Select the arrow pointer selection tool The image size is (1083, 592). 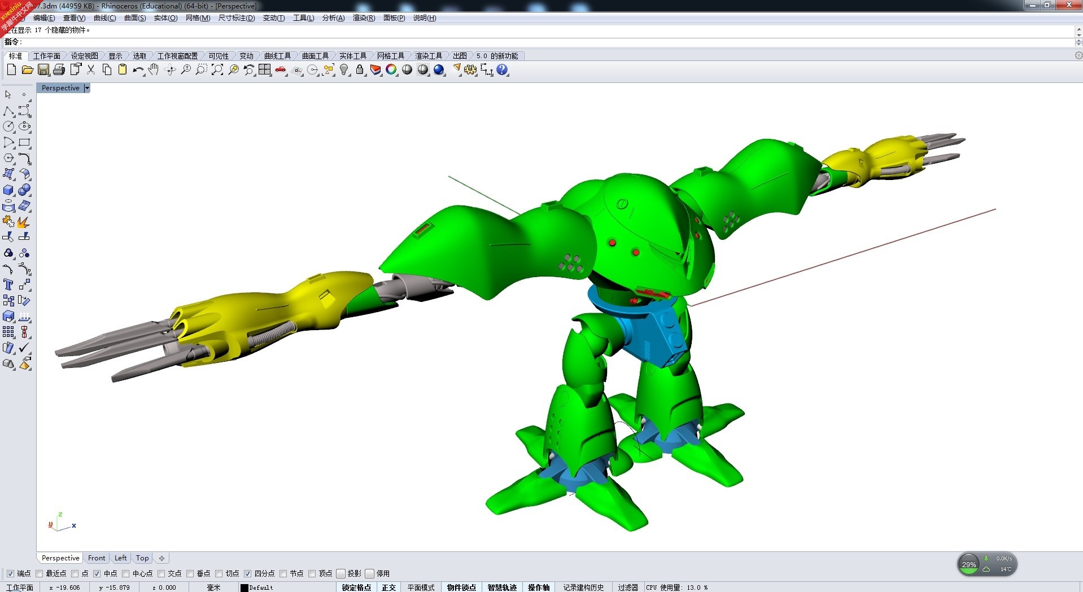(8, 95)
